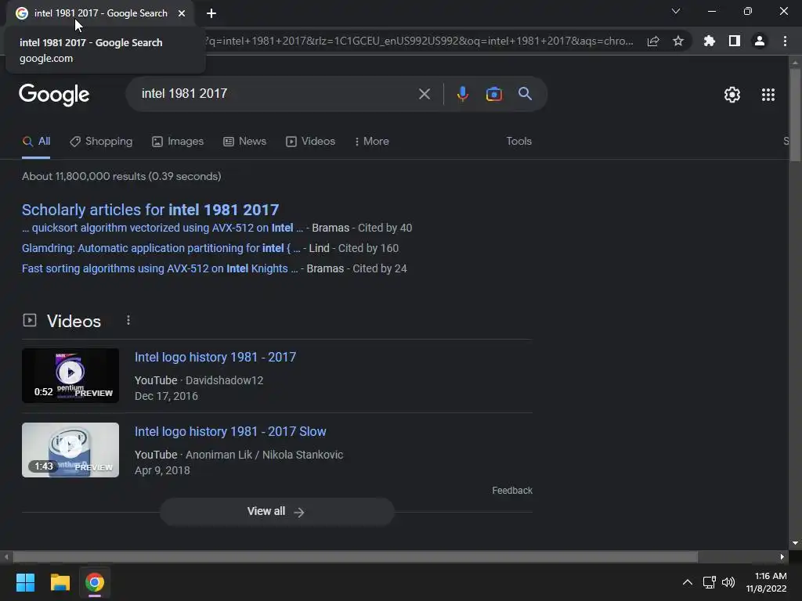Switch to Images results tab
802x601 pixels.
pyautogui.click(x=178, y=142)
